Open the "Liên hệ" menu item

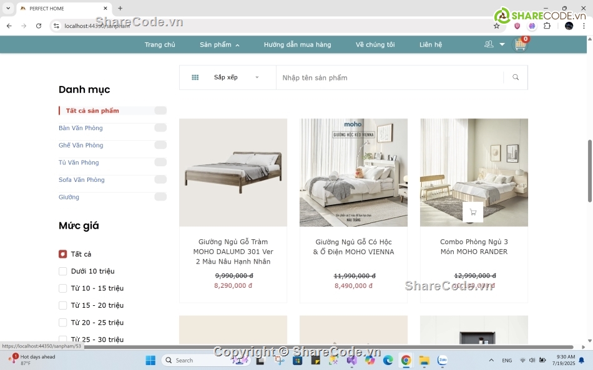[x=431, y=45]
